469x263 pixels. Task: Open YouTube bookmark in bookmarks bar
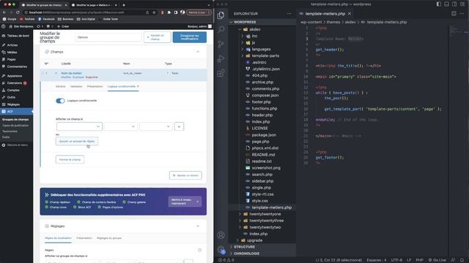point(27,19)
